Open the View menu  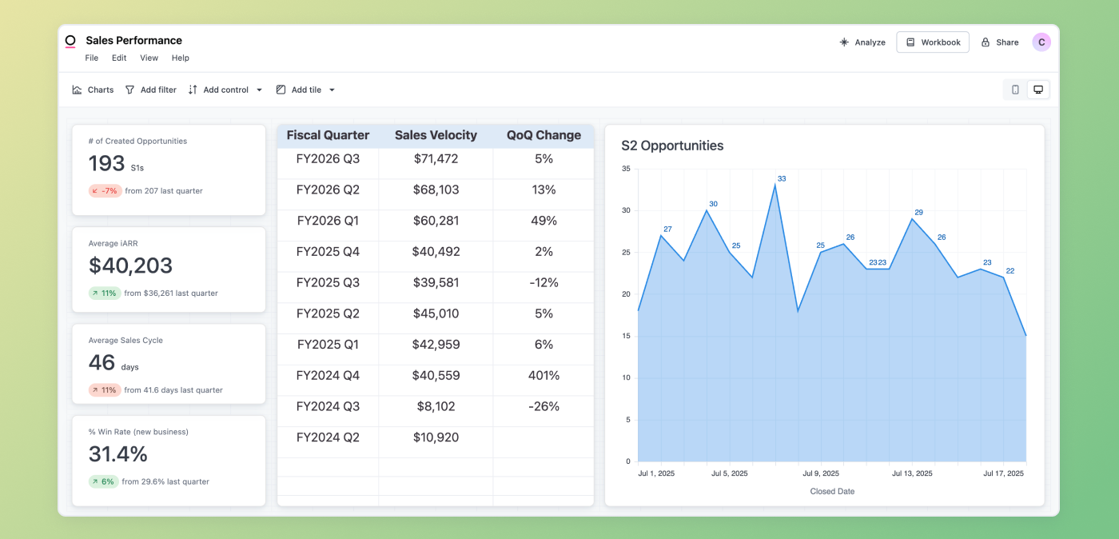click(x=149, y=58)
